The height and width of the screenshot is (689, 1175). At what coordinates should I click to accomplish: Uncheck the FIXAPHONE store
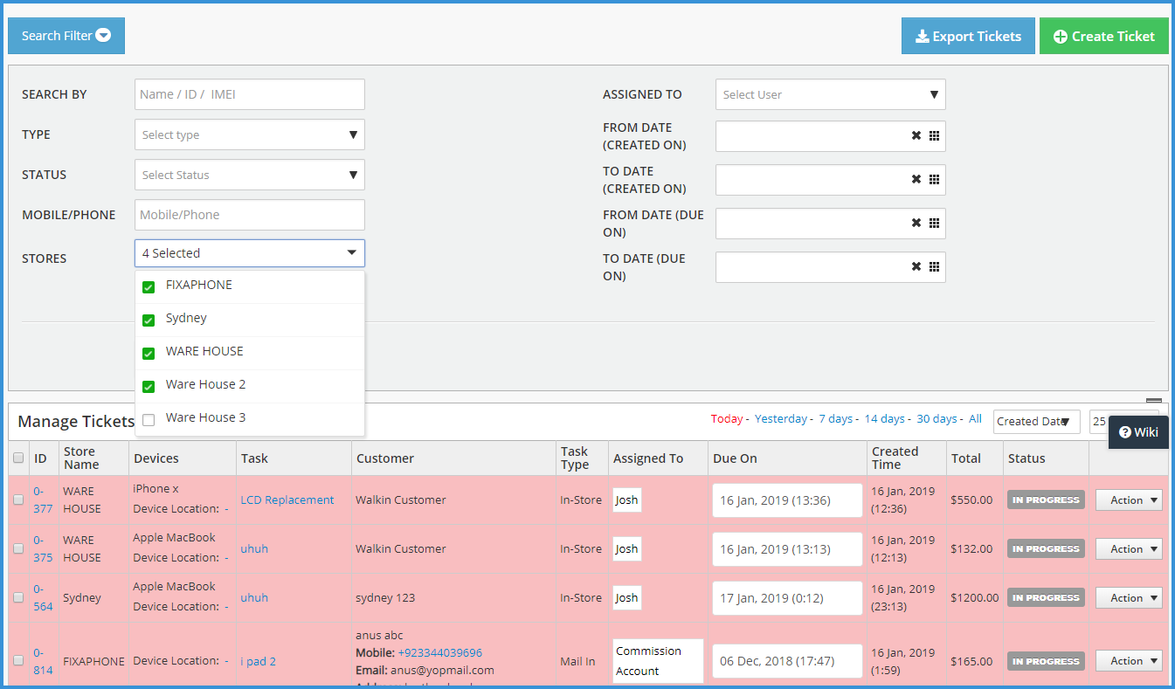(149, 287)
